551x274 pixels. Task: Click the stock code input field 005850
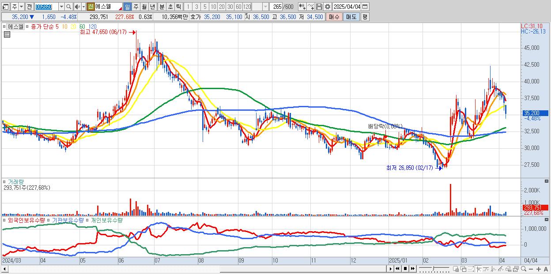click(x=46, y=7)
